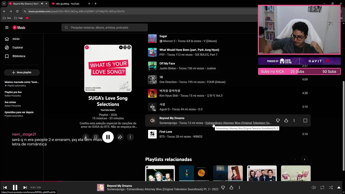This screenshot has width=345, height=194.
Task: Open a new browser tab
Action: pyautogui.click(x=95, y=4)
